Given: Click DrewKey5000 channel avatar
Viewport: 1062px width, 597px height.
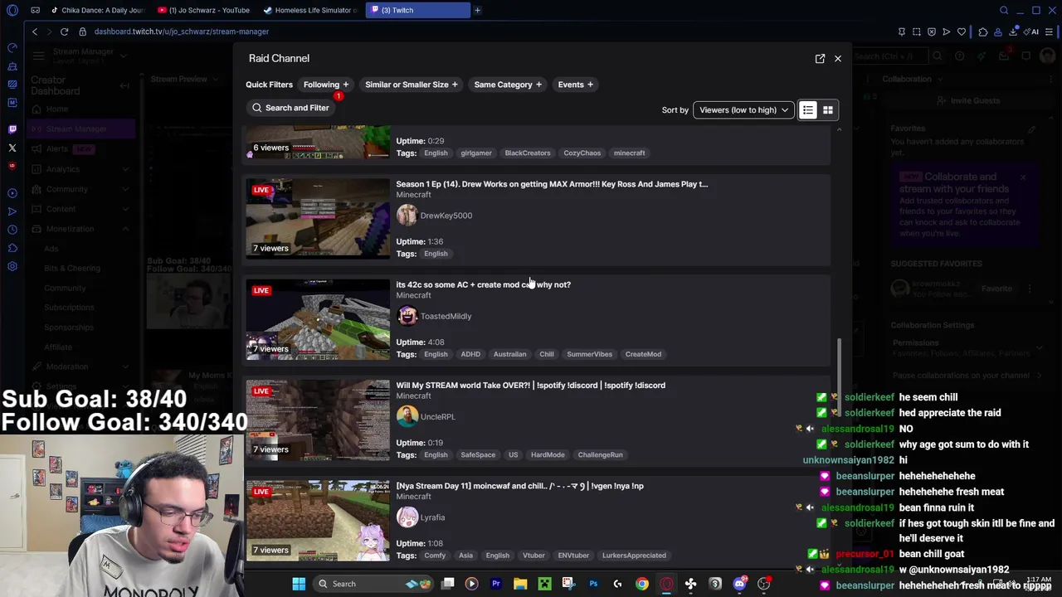Looking at the screenshot, I should coord(407,216).
